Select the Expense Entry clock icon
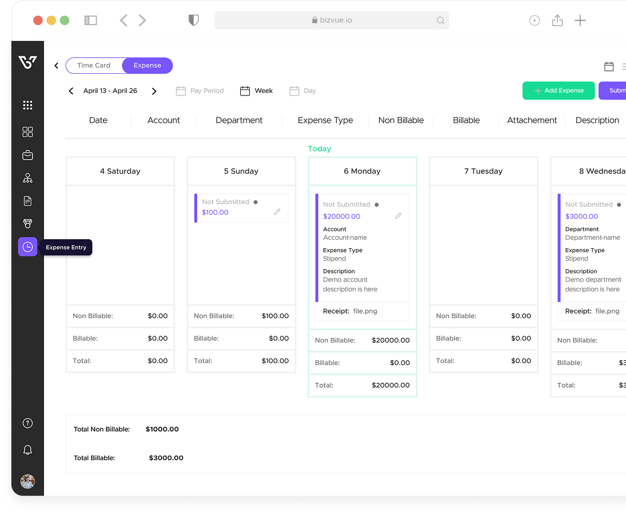The image size is (626, 513). point(27,247)
